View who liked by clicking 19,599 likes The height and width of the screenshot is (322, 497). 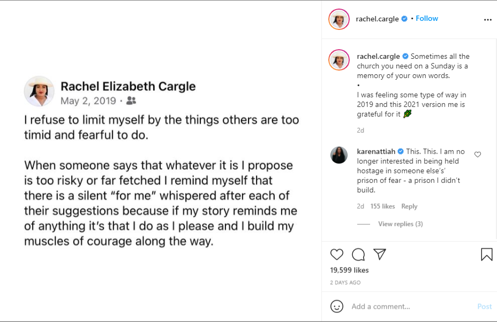pos(349,270)
